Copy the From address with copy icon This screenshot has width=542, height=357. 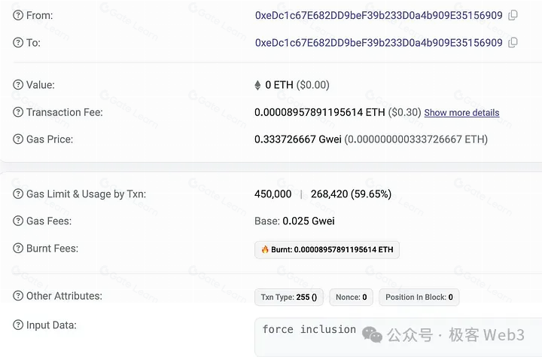pyautogui.click(x=513, y=15)
